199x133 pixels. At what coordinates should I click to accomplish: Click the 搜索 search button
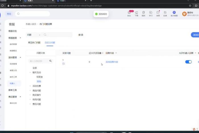[x=81, y=35]
